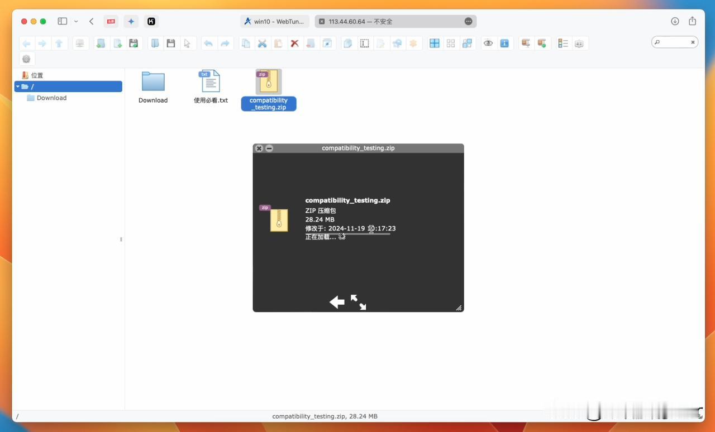Viewport: 715px width, 432px height.
Task: Open the blue sparkle extension in Safari toolbar
Action: click(x=131, y=22)
